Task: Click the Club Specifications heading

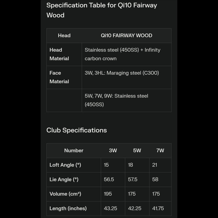Action: (76, 130)
